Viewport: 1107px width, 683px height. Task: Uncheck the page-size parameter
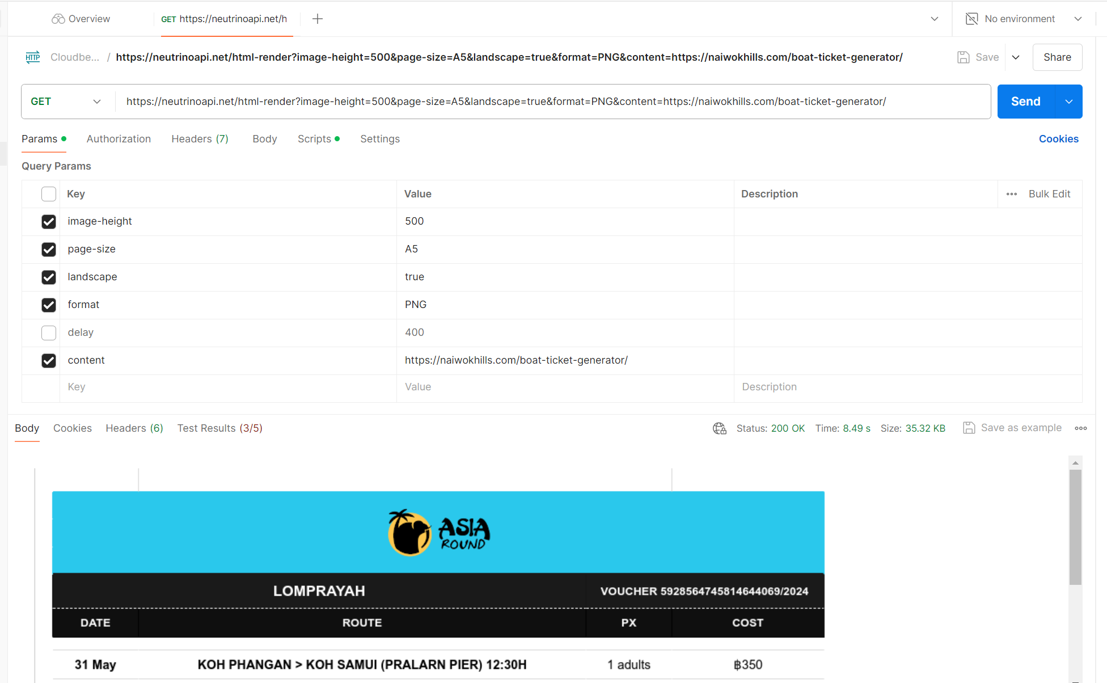point(49,250)
